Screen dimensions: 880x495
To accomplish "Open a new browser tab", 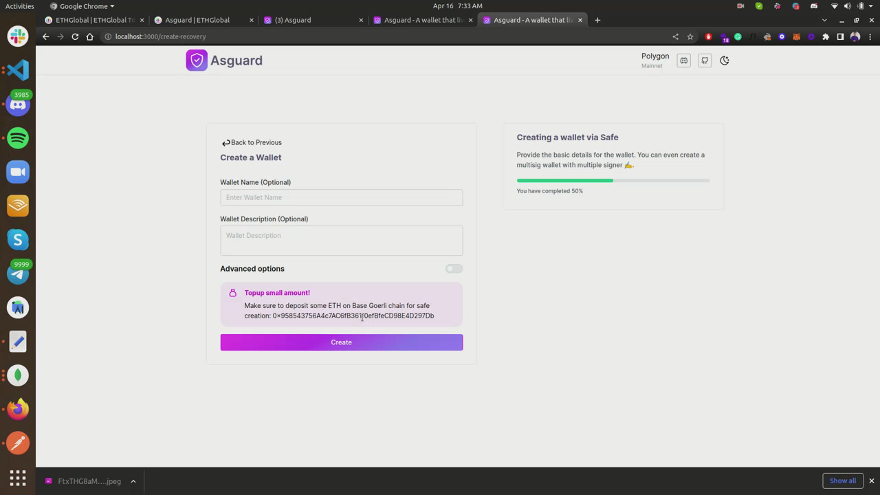I will pos(597,20).
